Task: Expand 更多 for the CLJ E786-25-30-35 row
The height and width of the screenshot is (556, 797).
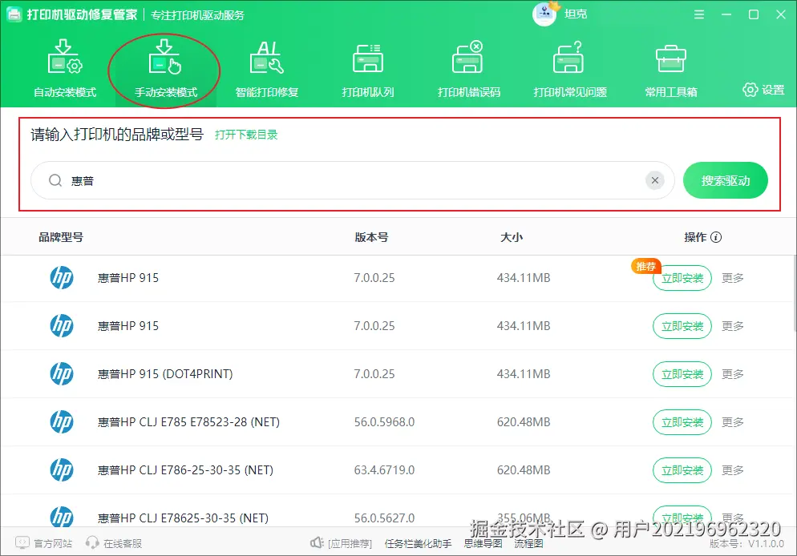Action: coord(732,470)
